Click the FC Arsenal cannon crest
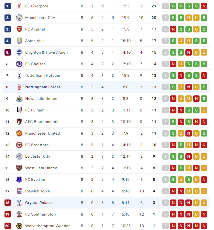 pos(19,29)
